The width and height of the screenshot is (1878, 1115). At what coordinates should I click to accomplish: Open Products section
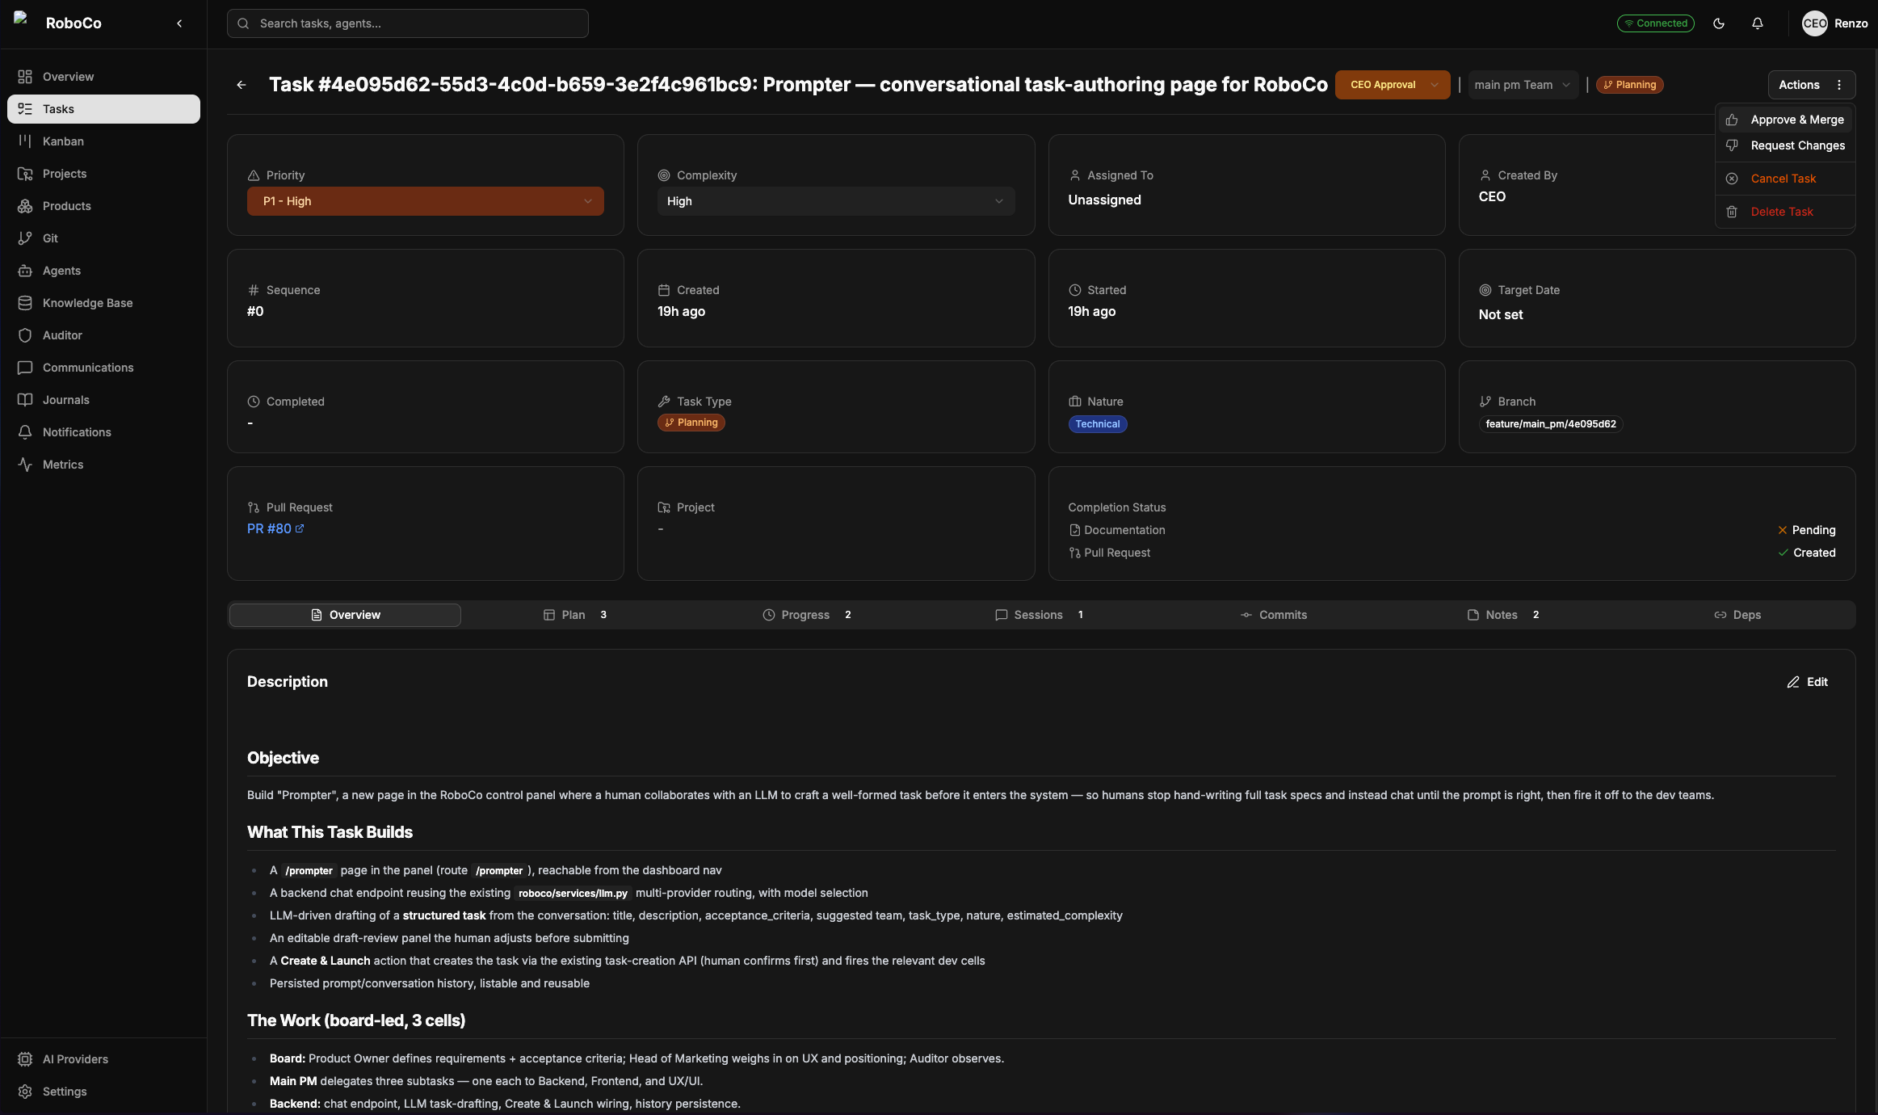pyautogui.click(x=103, y=206)
